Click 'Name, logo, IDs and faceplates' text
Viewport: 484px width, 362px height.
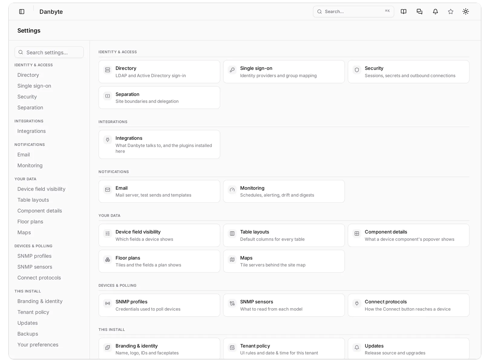147,353
